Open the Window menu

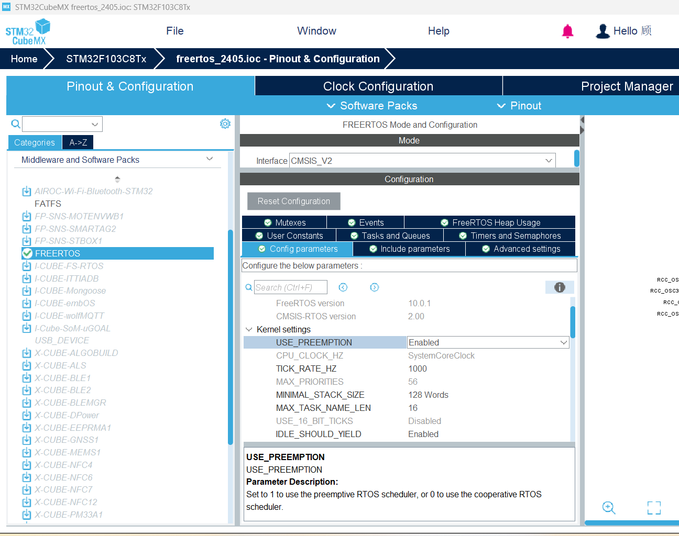[317, 31]
